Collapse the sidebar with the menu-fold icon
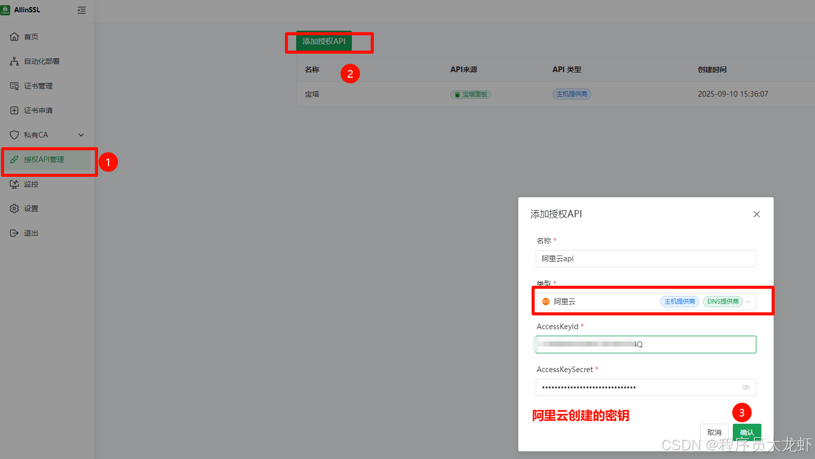The image size is (815, 459). tap(82, 10)
